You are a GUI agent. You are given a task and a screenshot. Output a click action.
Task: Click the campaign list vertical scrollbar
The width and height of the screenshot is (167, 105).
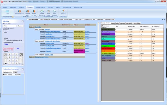[x=99, y=62]
